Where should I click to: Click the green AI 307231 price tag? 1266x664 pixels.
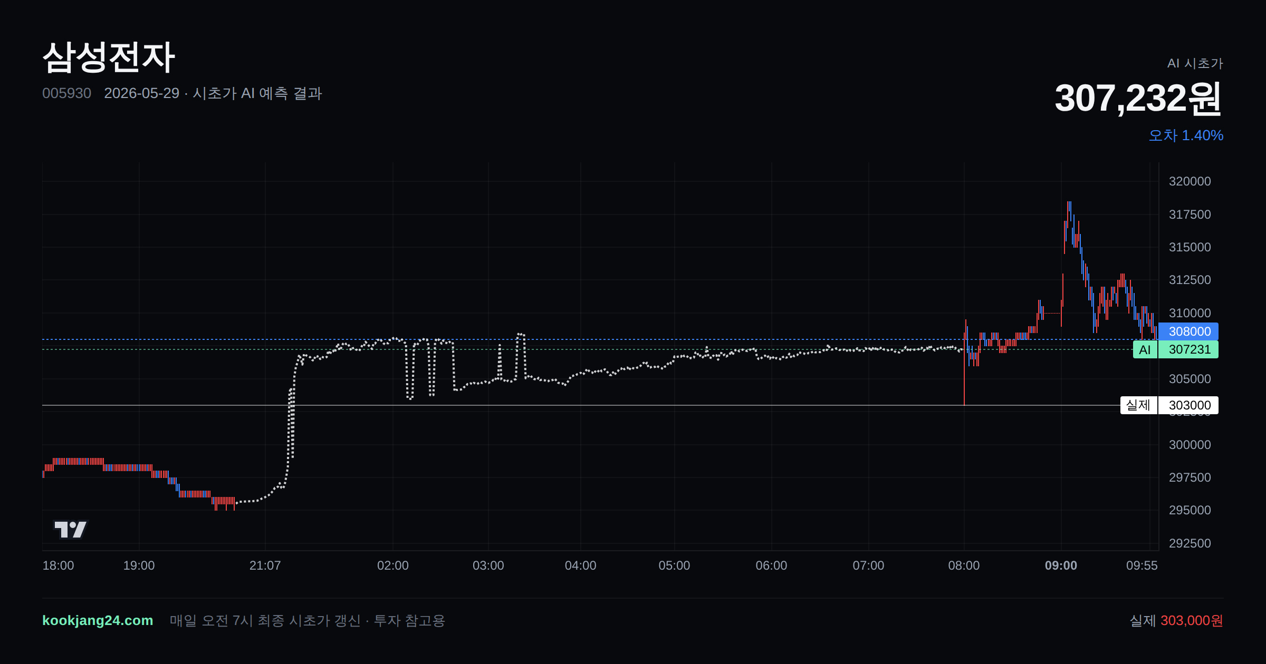point(1176,349)
